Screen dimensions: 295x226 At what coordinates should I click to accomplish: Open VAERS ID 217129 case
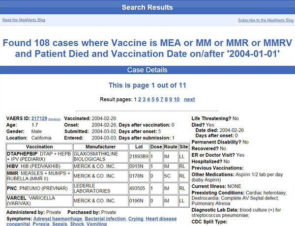click(39, 119)
